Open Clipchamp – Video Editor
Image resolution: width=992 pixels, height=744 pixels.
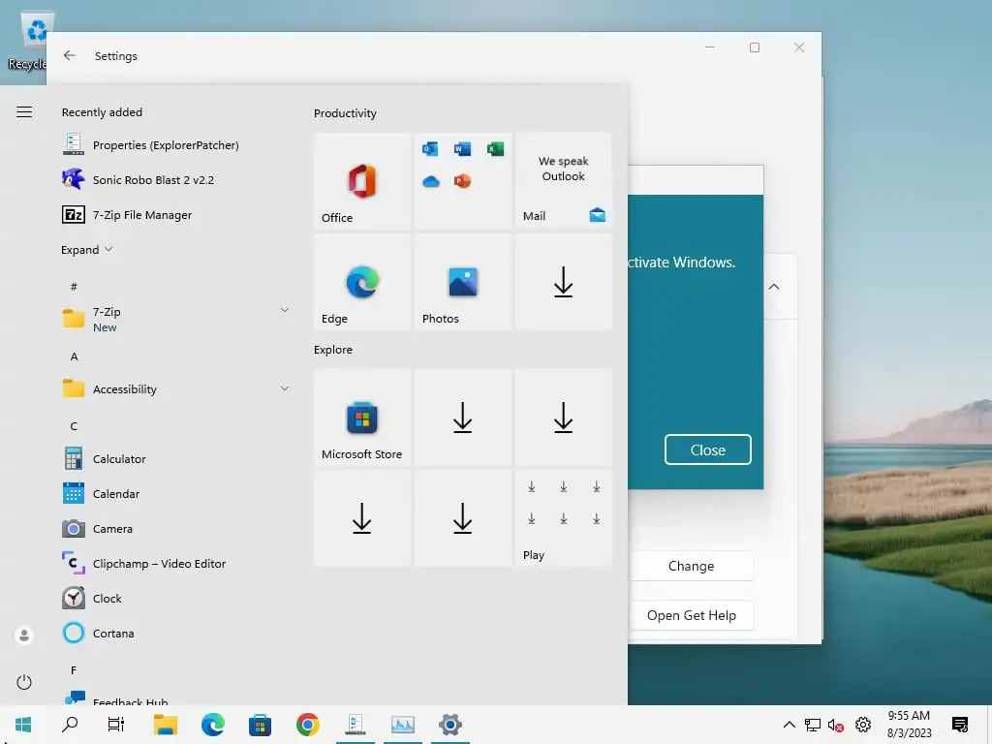pyautogui.click(x=177, y=563)
